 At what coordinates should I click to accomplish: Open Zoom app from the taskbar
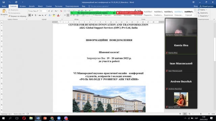coord(59,118)
